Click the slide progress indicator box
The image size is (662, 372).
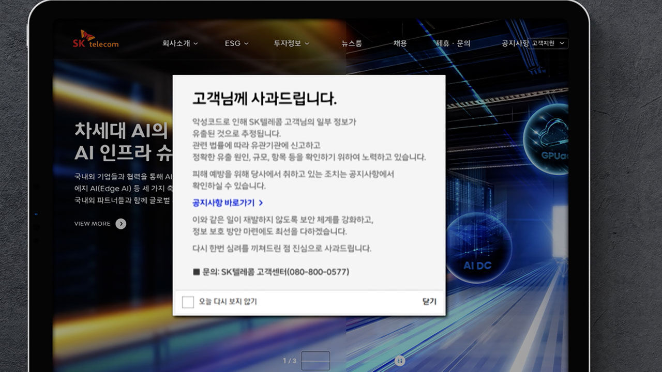(x=315, y=361)
